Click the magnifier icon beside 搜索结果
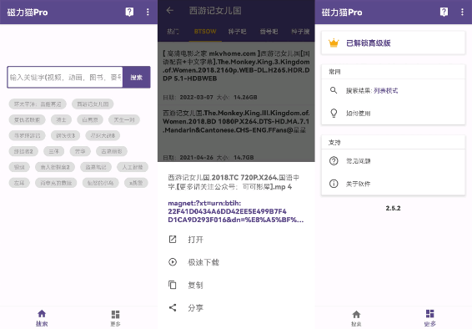The width and height of the screenshot is (472, 329). point(334,90)
